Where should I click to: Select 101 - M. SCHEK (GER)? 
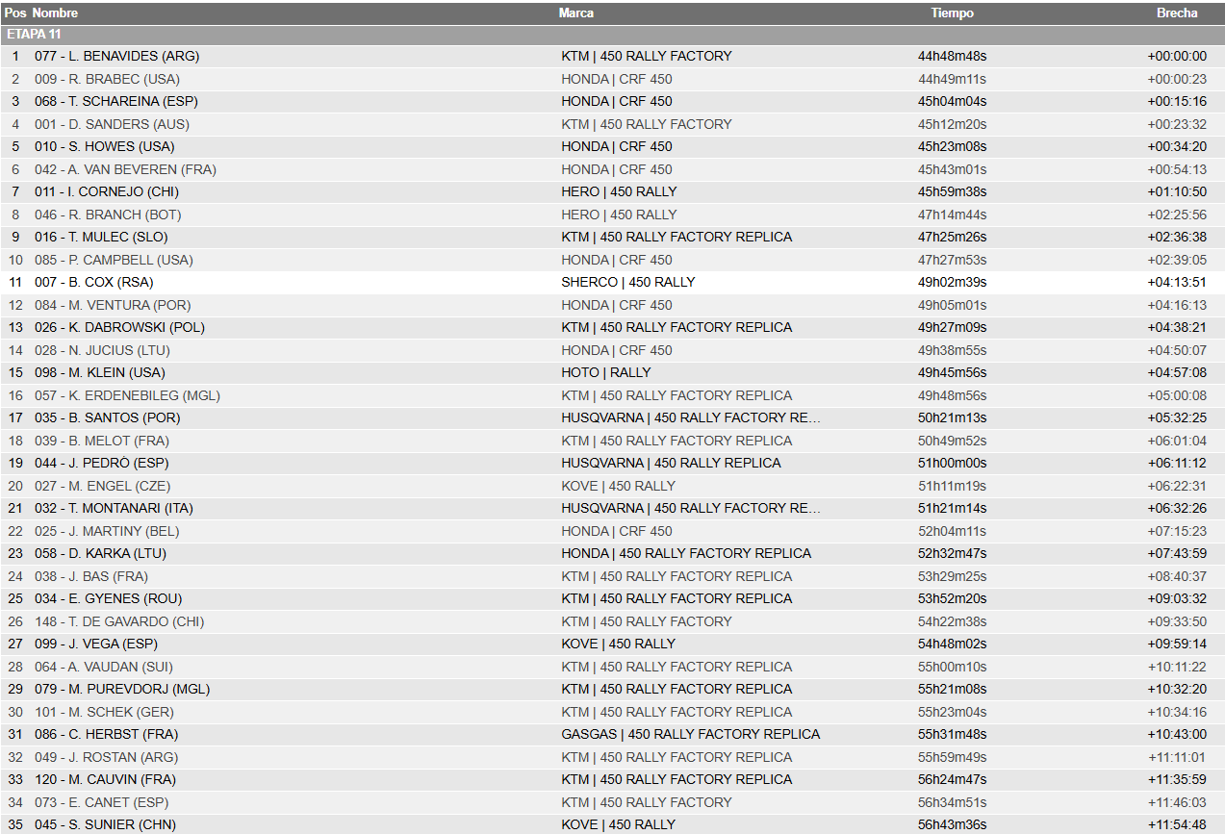click(x=104, y=712)
